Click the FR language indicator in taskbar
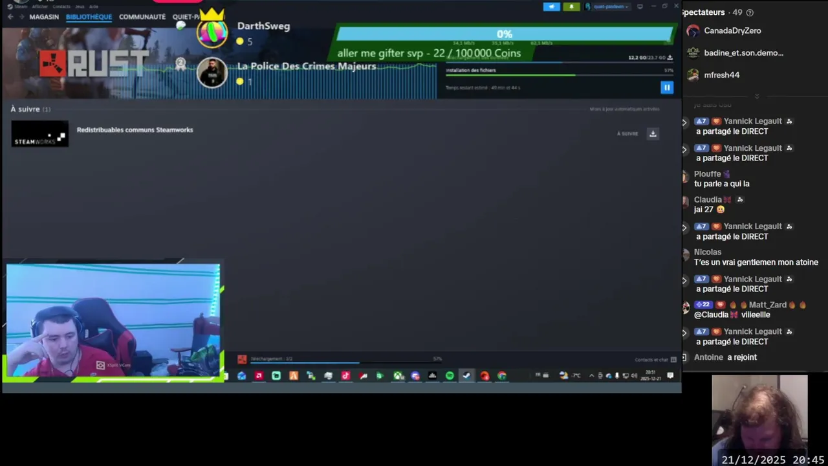This screenshot has width=828, height=466. (538, 375)
